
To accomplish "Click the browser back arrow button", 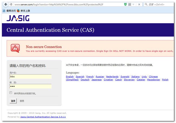I will click(x=6, y=5).
